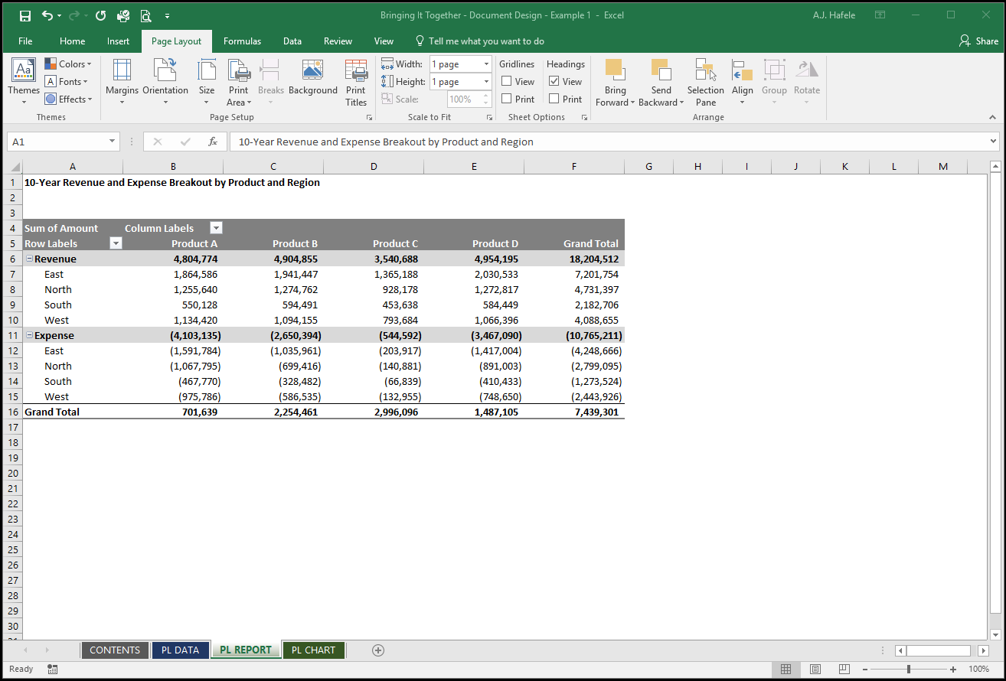The width and height of the screenshot is (1006, 681).
Task: Open the theme Colors menu
Action: click(x=68, y=64)
